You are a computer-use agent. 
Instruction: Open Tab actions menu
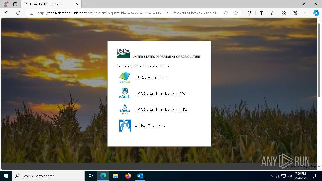(15, 4)
